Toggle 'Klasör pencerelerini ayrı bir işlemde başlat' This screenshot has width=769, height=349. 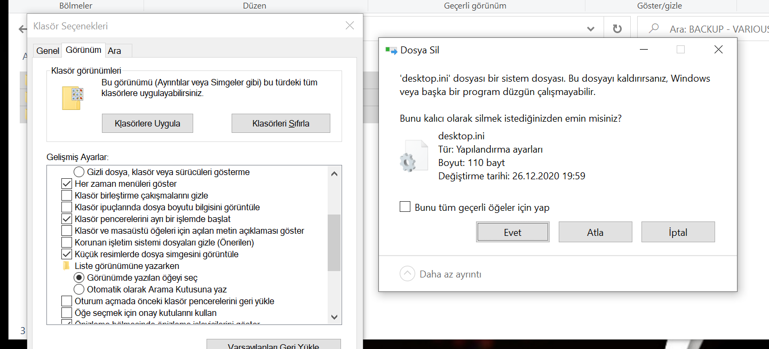[67, 219]
